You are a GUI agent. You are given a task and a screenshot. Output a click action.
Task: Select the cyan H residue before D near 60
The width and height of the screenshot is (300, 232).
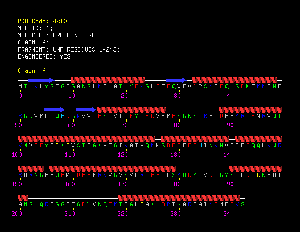pyautogui.click(x=63, y=116)
